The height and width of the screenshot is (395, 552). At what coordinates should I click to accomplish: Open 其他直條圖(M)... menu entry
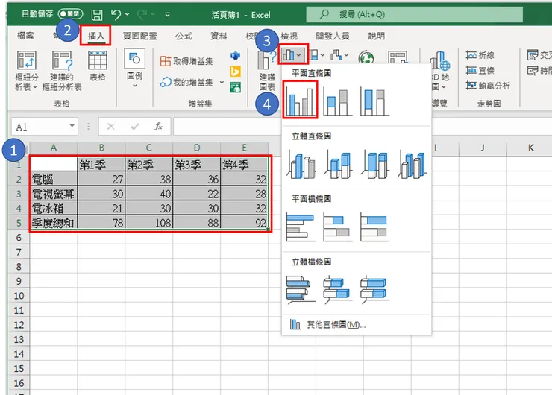(357, 325)
